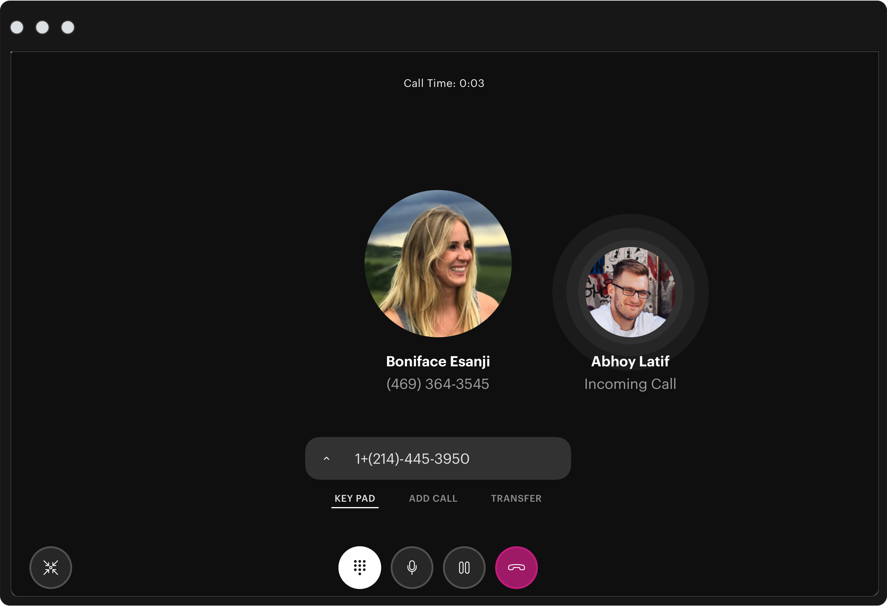Maximize the window with the third title-bar dot
Screen dimensions: 887x608
[68, 28]
